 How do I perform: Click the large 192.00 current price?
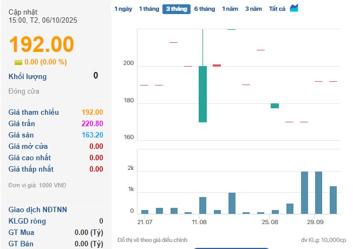[x=41, y=44]
